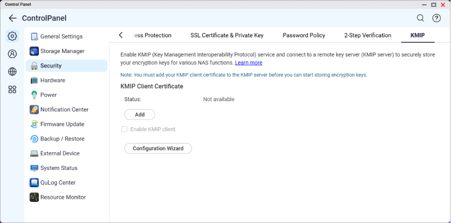451x223 pixels.
Task: Click the Add certificate button
Action: pyautogui.click(x=140, y=114)
